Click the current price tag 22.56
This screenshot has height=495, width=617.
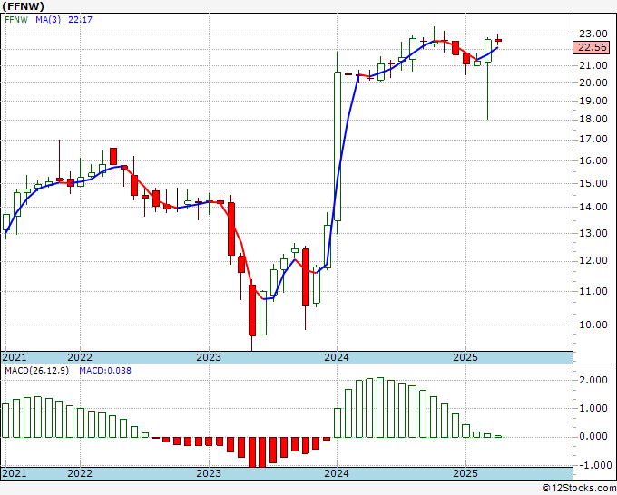pyautogui.click(x=593, y=47)
